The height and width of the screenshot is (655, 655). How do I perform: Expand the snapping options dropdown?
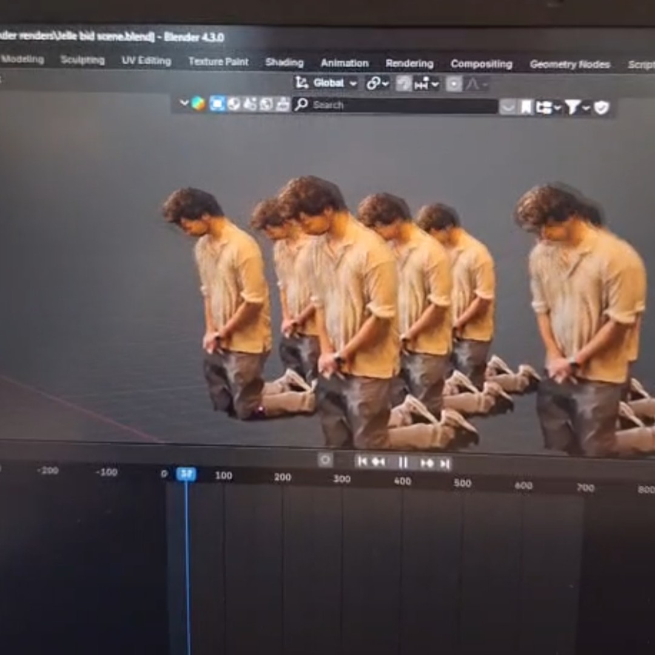[x=427, y=84]
